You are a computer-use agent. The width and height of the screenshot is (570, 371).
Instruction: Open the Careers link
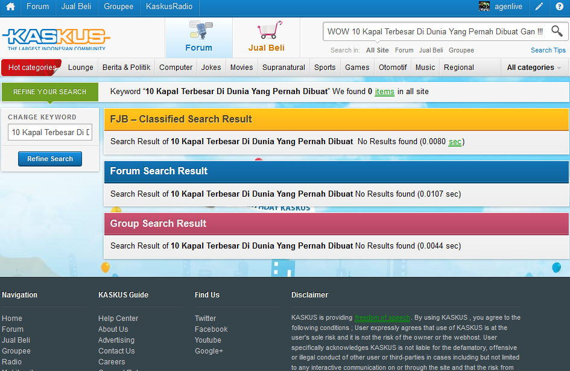pyautogui.click(x=112, y=362)
